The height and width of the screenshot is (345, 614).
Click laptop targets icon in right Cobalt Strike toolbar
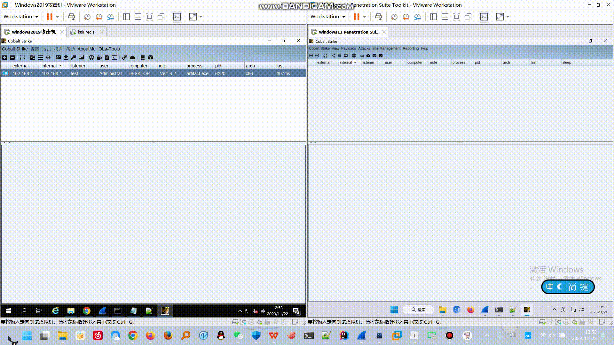pyautogui.click(x=346, y=56)
